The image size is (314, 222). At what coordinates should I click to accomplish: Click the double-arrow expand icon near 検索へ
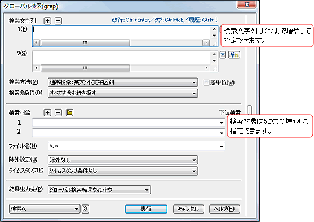(x=85, y=209)
